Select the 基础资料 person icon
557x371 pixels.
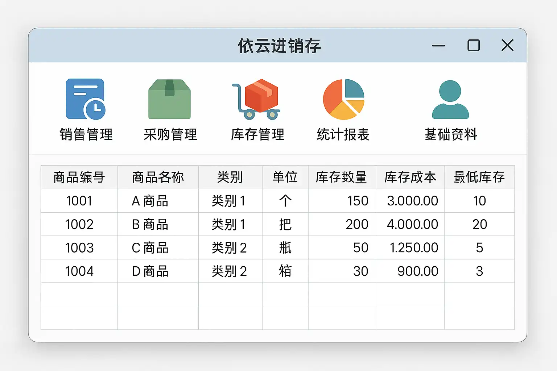[x=450, y=100]
